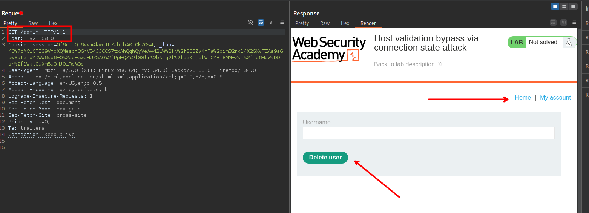Click the Web Security Academy logo

[329, 49]
